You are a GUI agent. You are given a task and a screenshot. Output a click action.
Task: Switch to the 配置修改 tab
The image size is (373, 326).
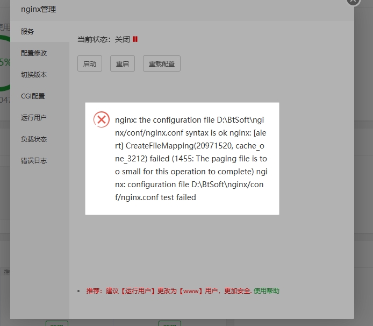[39, 53]
